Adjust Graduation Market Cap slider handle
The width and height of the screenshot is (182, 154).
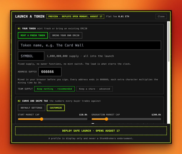click(x=107, y=119)
